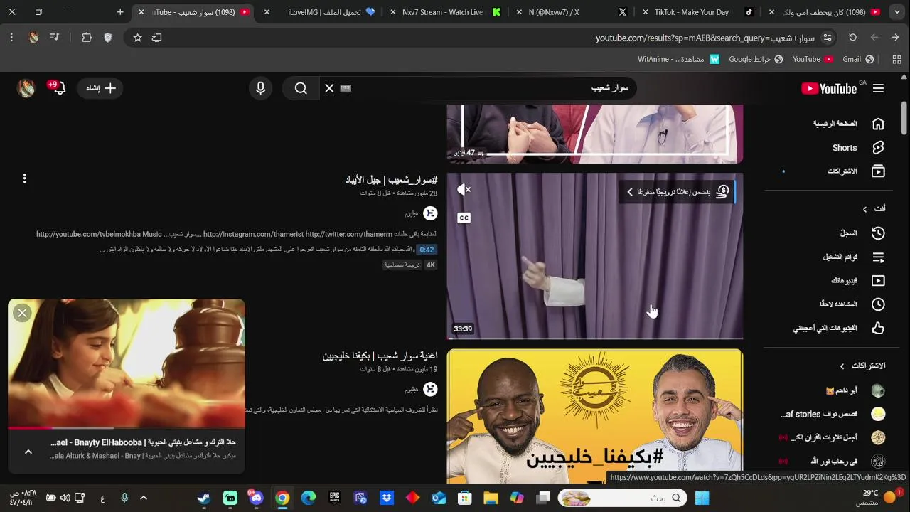Open the Google Maps (خرائط Google) bookmark
910x512 pixels.
click(x=756, y=59)
